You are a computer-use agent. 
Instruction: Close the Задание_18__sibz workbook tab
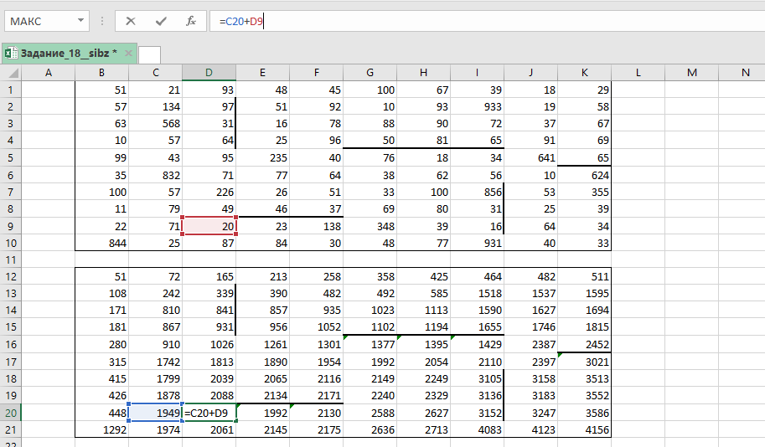click(x=129, y=53)
